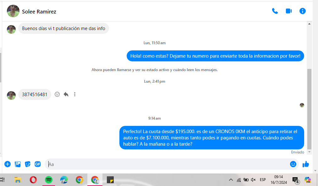Open Wi-Fi network settings in tray
318x186 pixels.
[x=239, y=180]
